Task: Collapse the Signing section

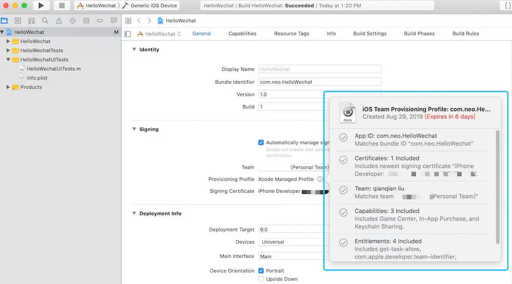Action: pyautogui.click(x=134, y=129)
